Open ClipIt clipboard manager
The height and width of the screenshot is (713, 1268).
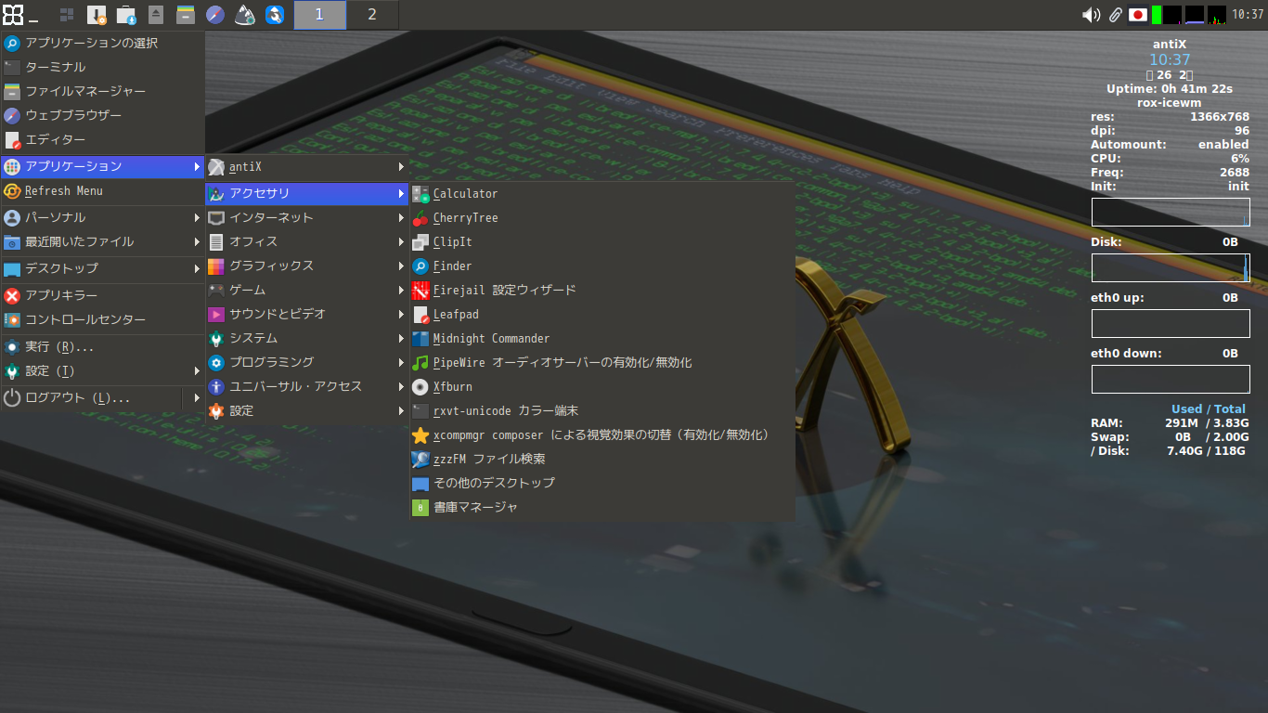(602, 242)
